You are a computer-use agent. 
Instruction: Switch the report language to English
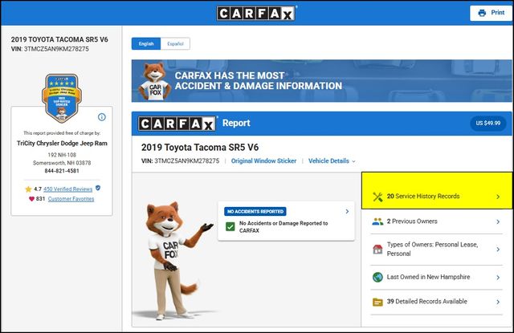[x=146, y=43]
